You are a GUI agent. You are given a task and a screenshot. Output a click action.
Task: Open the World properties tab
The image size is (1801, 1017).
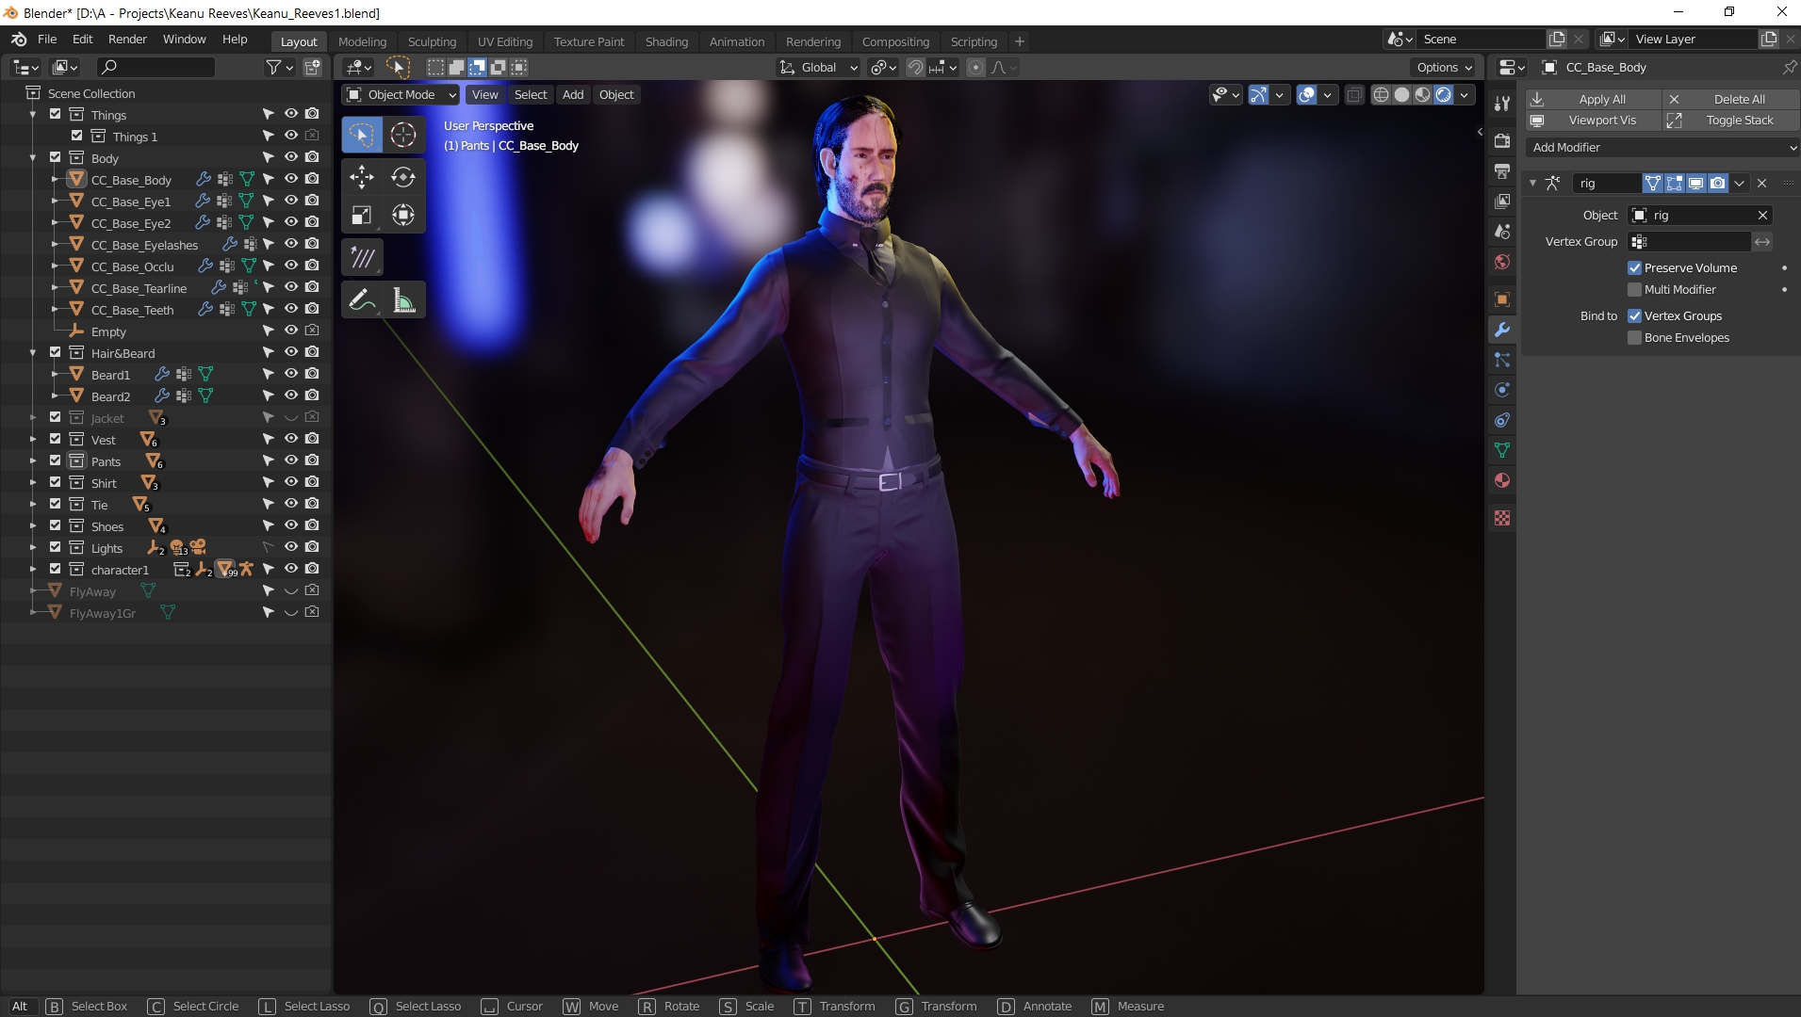click(1502, 262)
